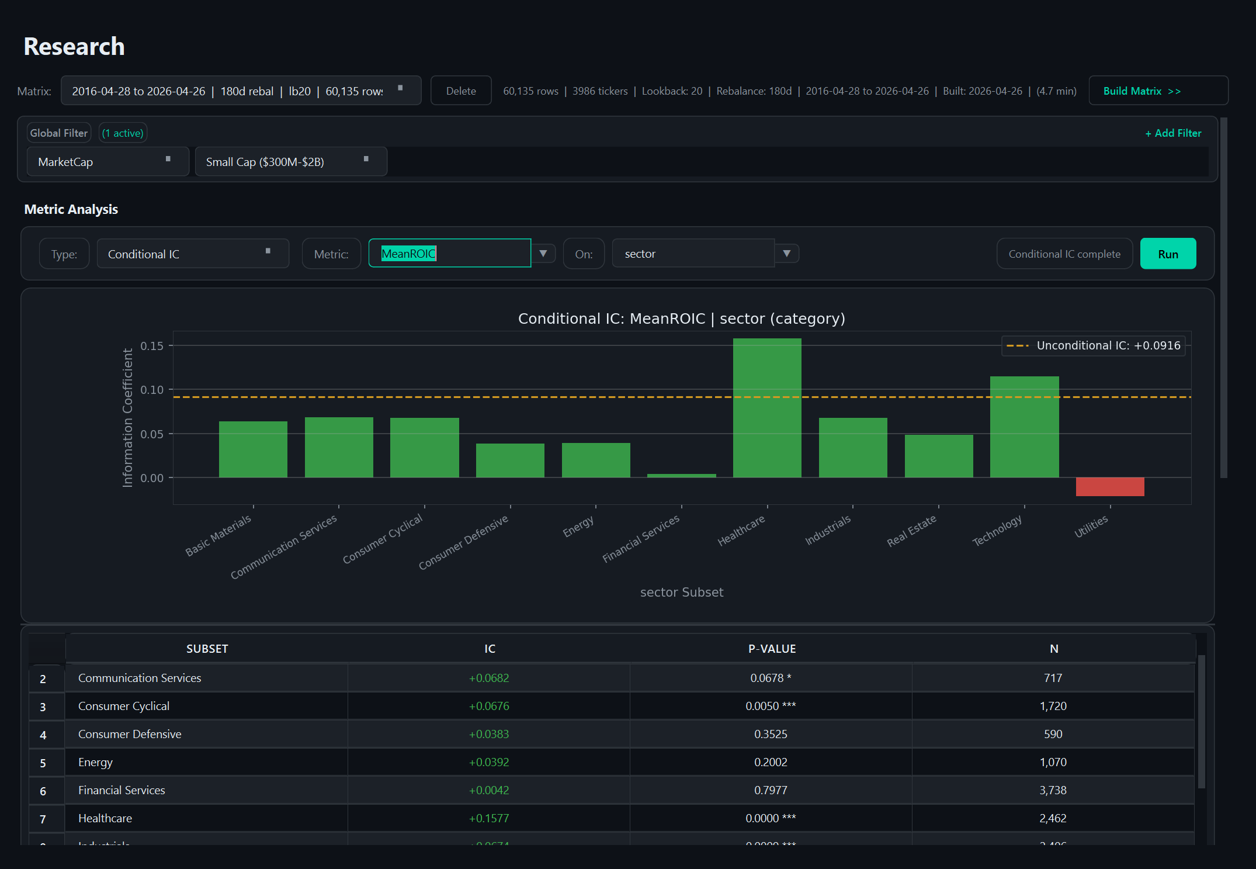Click inside the MeanROIC metric input field
This screenshot has height=869, width=1256.
(x=449, y=253)
